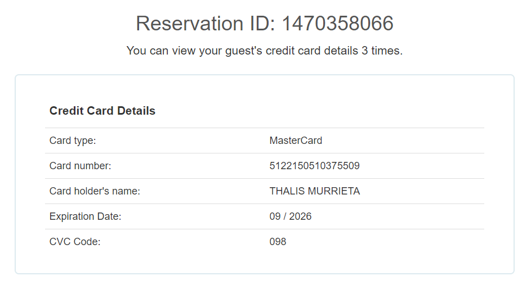Select the MasterCard card type value
Screen dimensions: 531x285
point(296,141)
